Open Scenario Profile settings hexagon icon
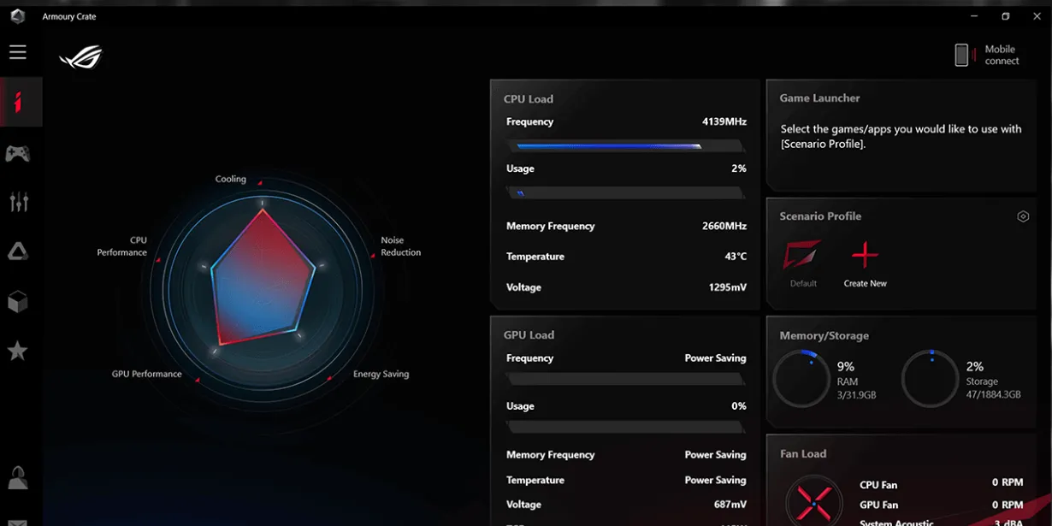 (1023, 216)
